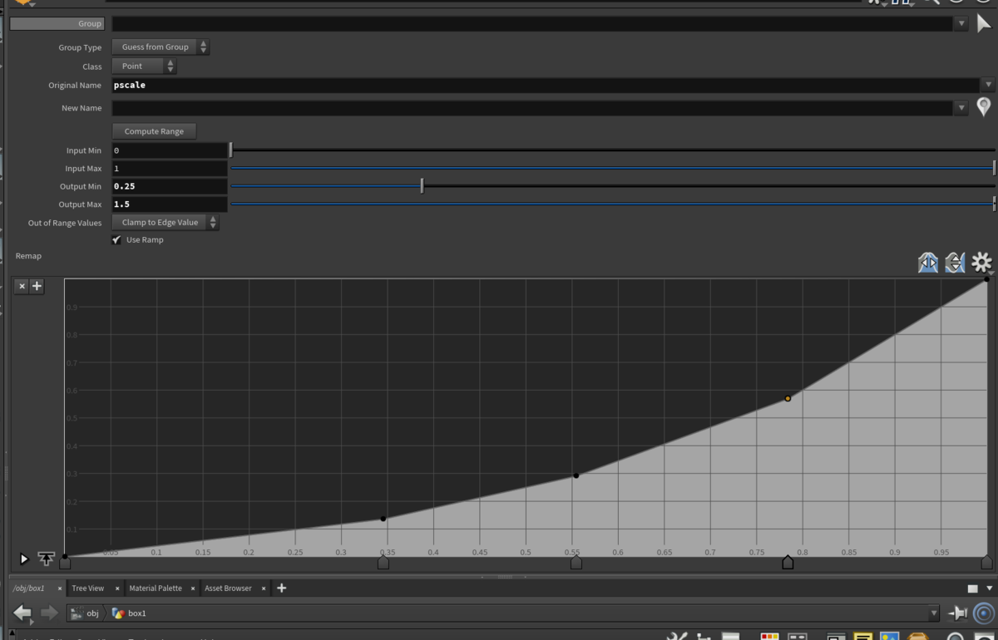Click the Input Max slider handle
Viewport: 998px width, 640px height.
(995, 169)
